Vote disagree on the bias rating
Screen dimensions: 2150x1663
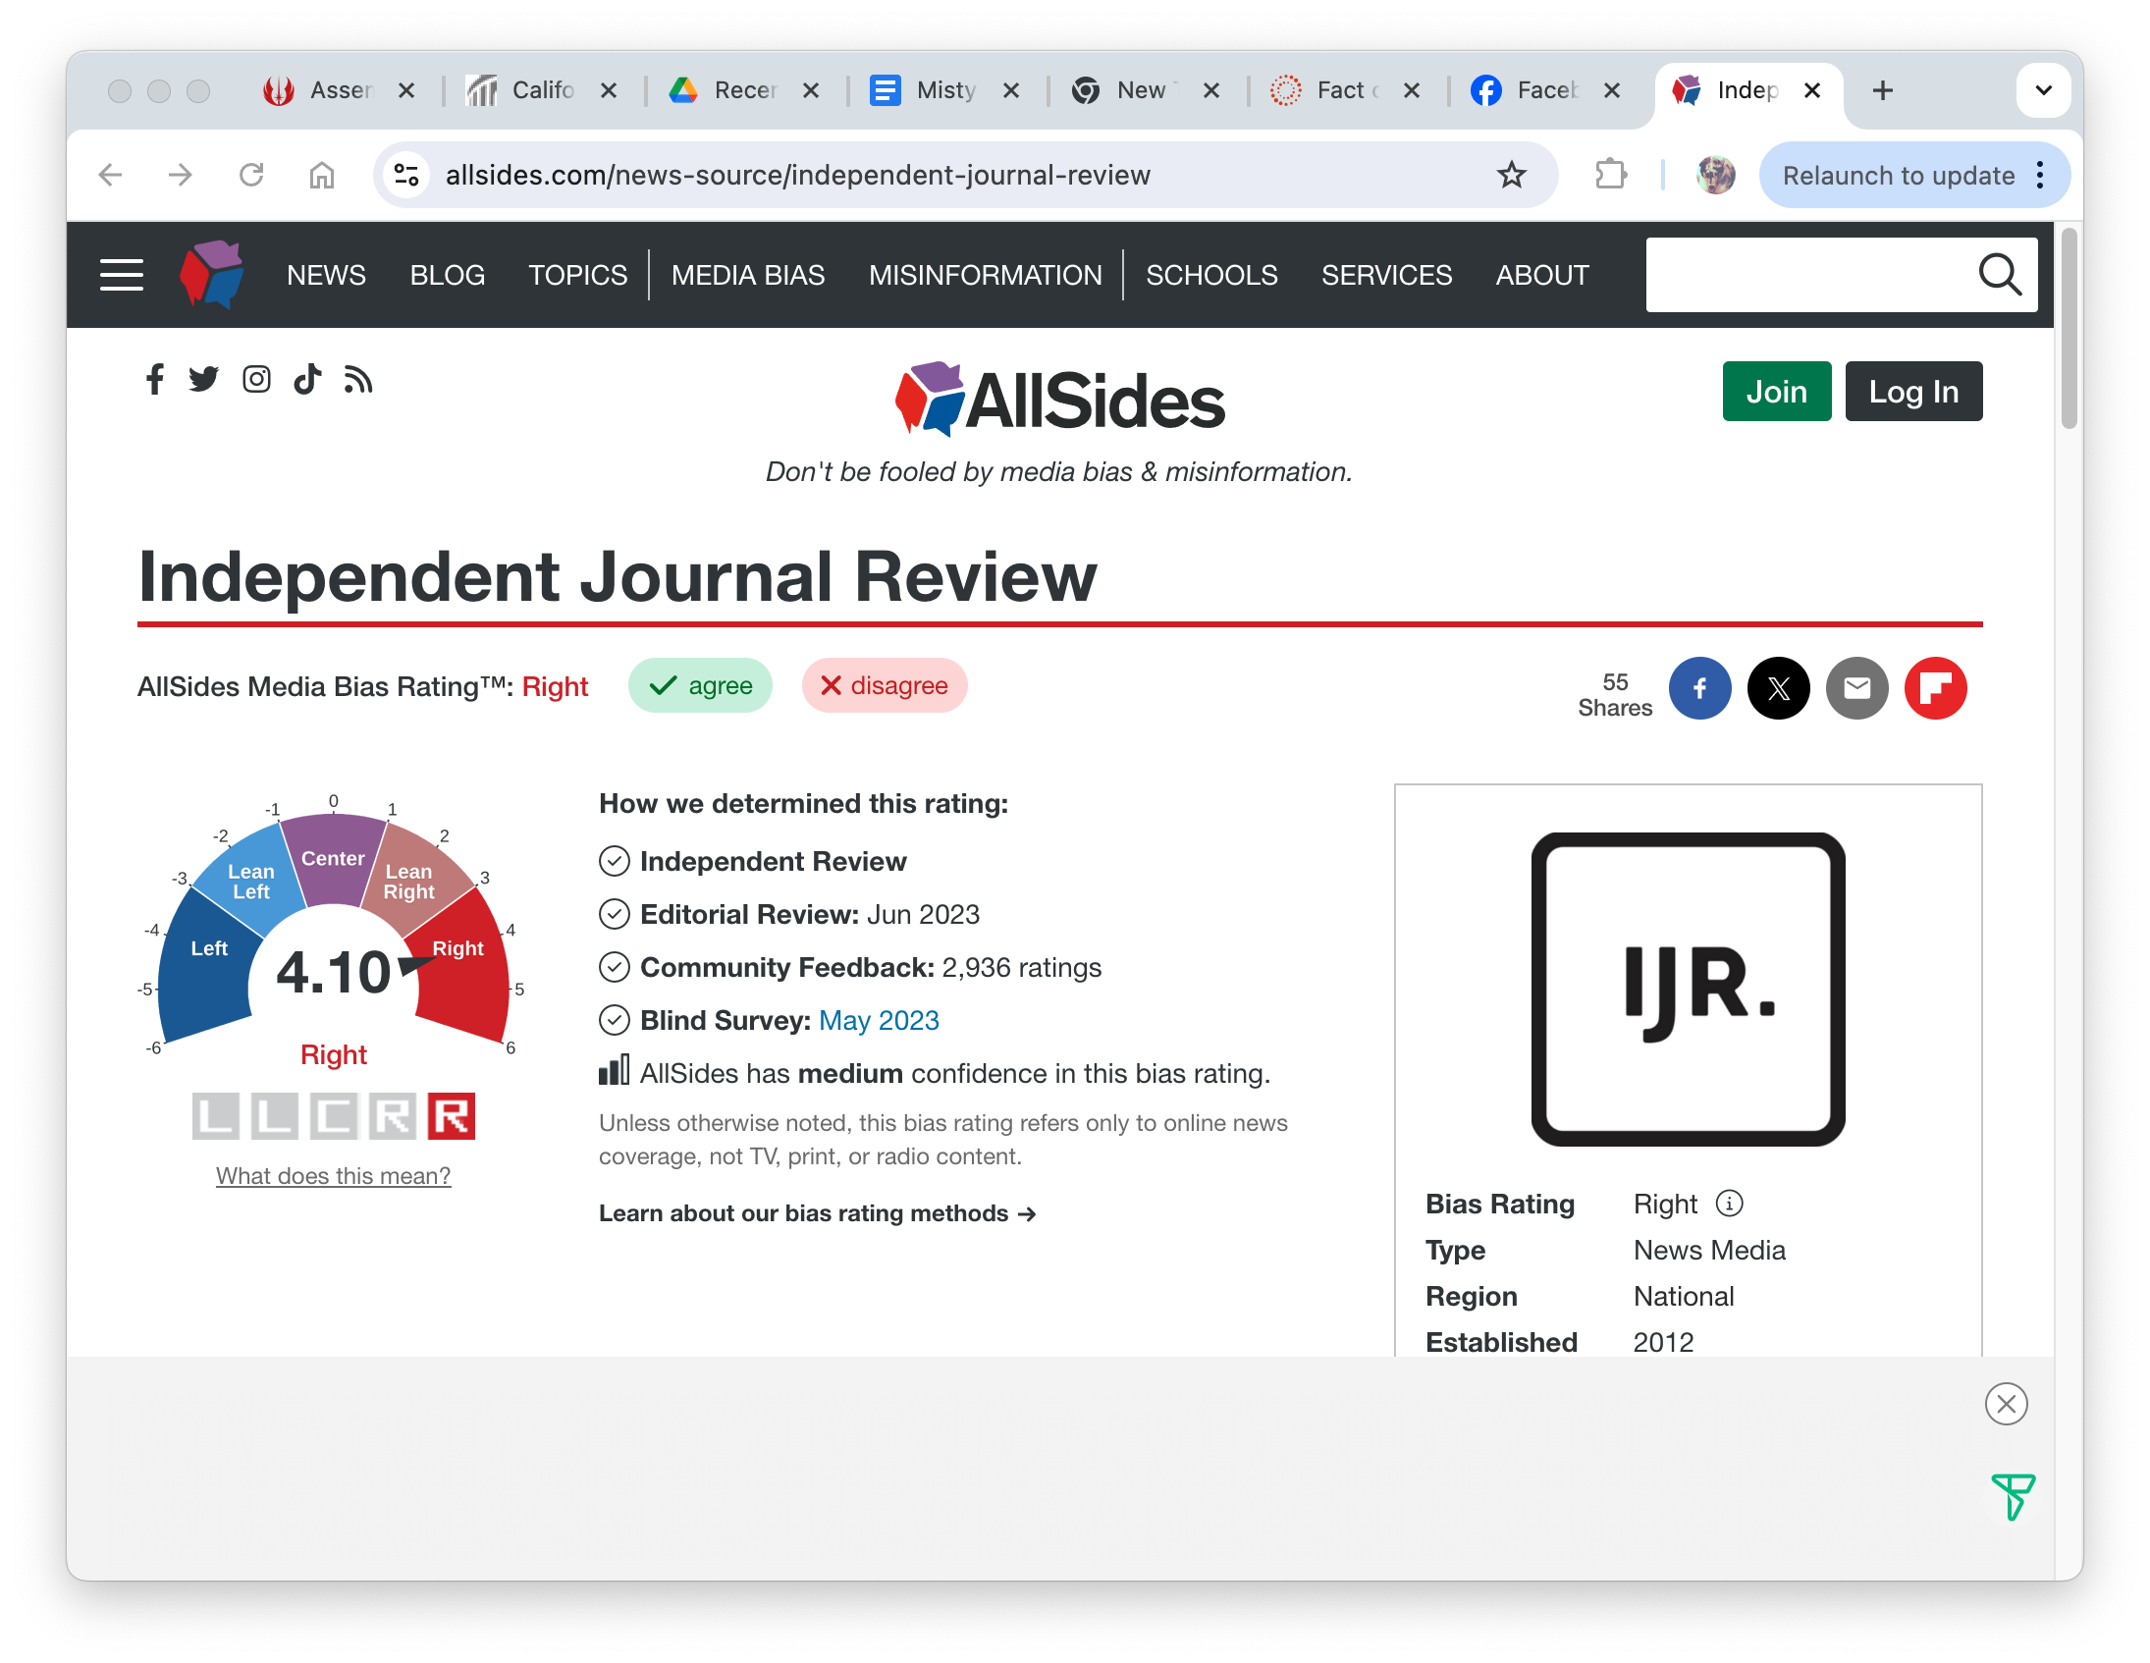coord(884,685)
